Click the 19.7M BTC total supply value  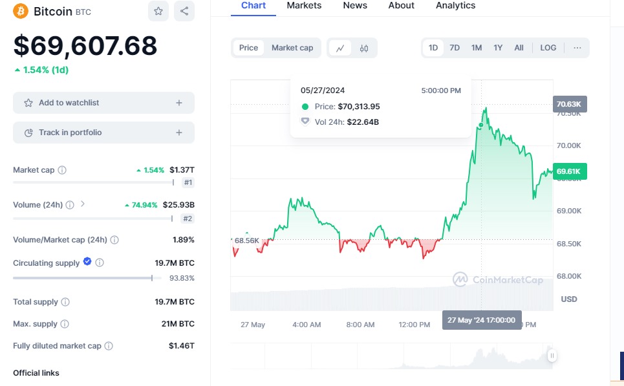175,302
